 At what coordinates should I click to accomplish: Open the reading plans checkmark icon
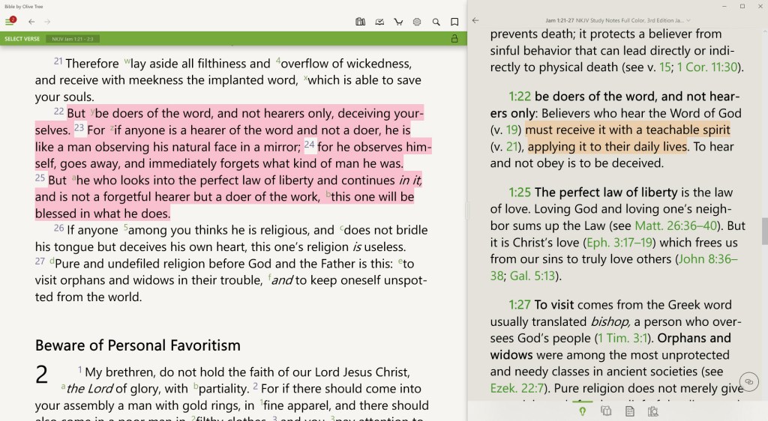point(379,22)
